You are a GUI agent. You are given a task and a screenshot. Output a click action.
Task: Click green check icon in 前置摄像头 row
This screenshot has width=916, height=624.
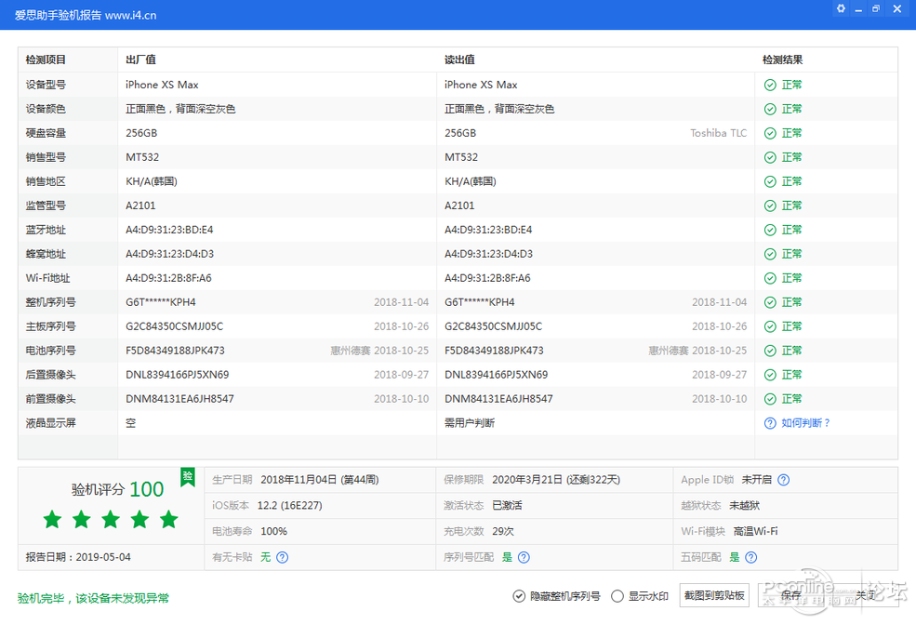click(770, 399)
